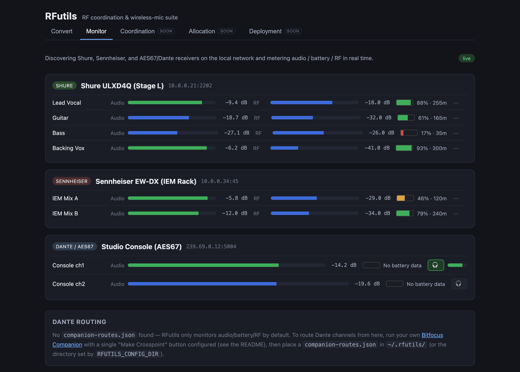The height and width of the screenshot is (372, 520).
Task: Click the IEM Mix A audio meter
Action: click(172, 198)
